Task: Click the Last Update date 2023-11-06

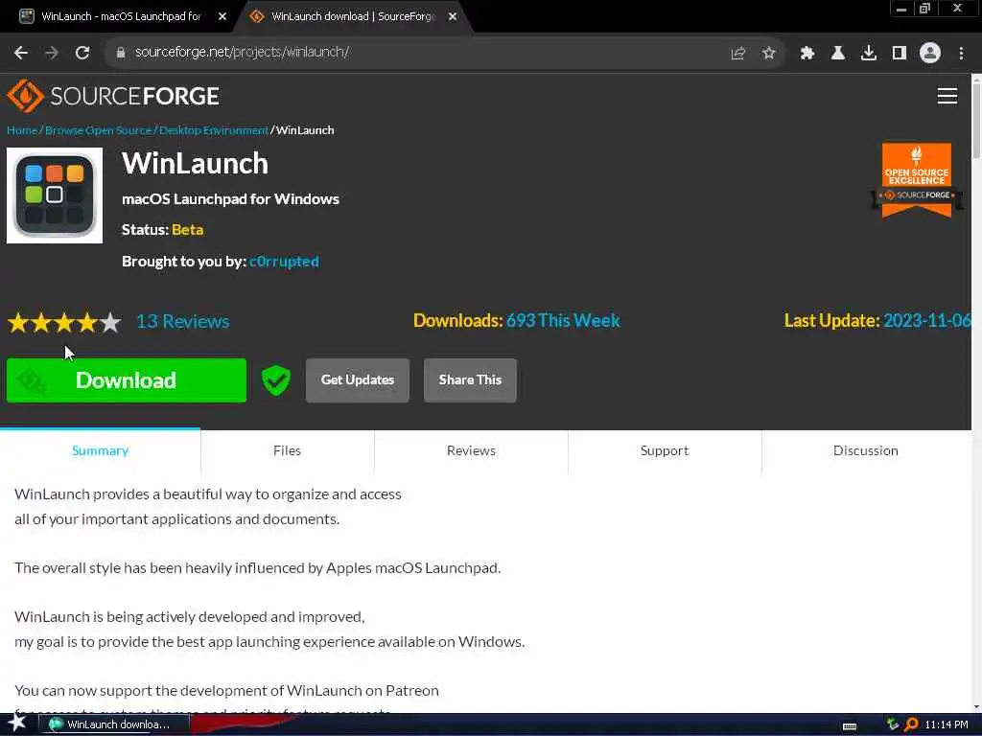Action: [926, 320]
